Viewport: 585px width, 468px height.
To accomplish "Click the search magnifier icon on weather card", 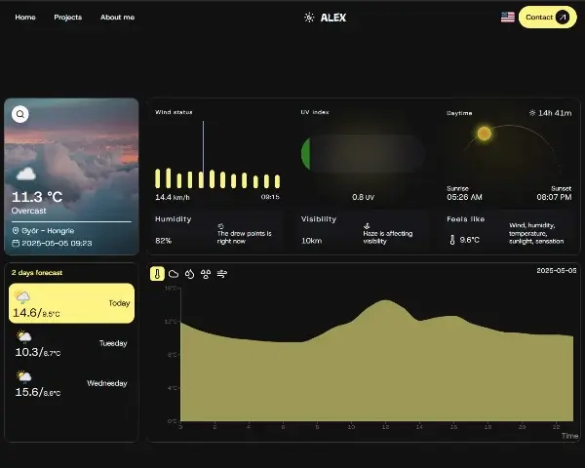I will 20,114.
